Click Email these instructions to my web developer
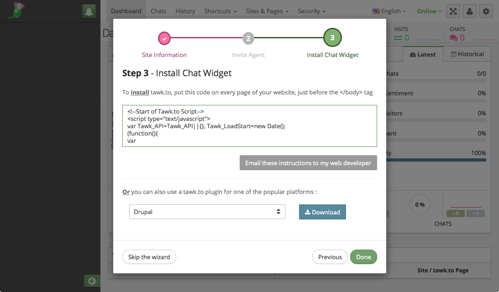The height and width of the screenshot is (292, 499). pos(308,163)
